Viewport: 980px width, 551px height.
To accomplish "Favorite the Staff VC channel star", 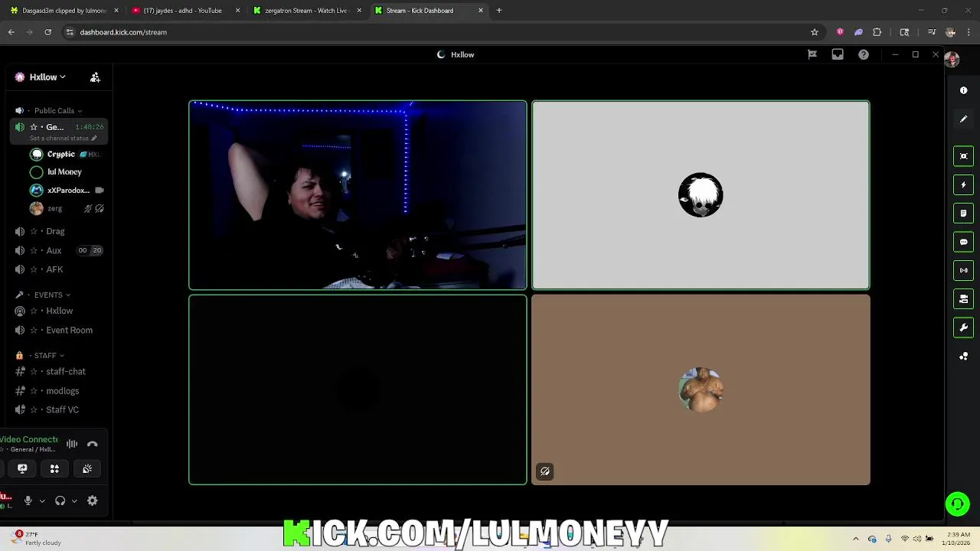I will pyautogui.click(x=33, y=409).
